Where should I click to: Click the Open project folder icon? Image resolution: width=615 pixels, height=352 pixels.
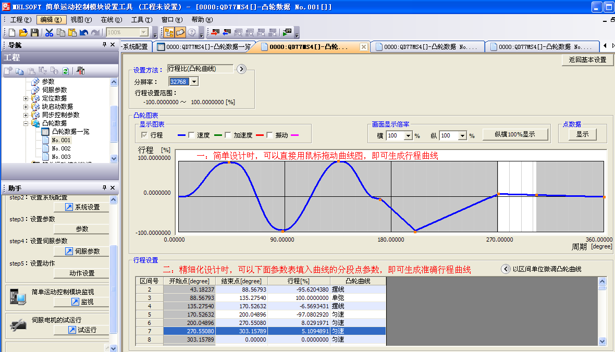pyautogui.click(x=23, y=33)
